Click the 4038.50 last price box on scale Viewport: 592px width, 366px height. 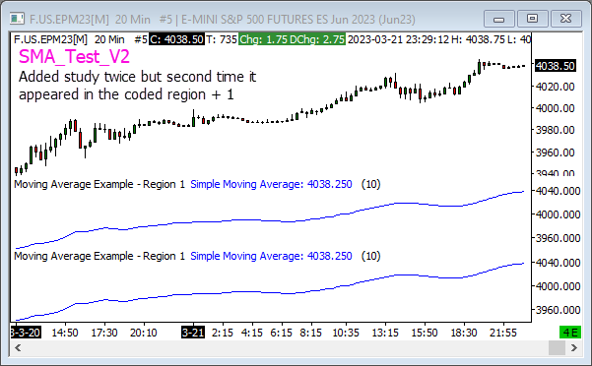[x=555, y=66]
